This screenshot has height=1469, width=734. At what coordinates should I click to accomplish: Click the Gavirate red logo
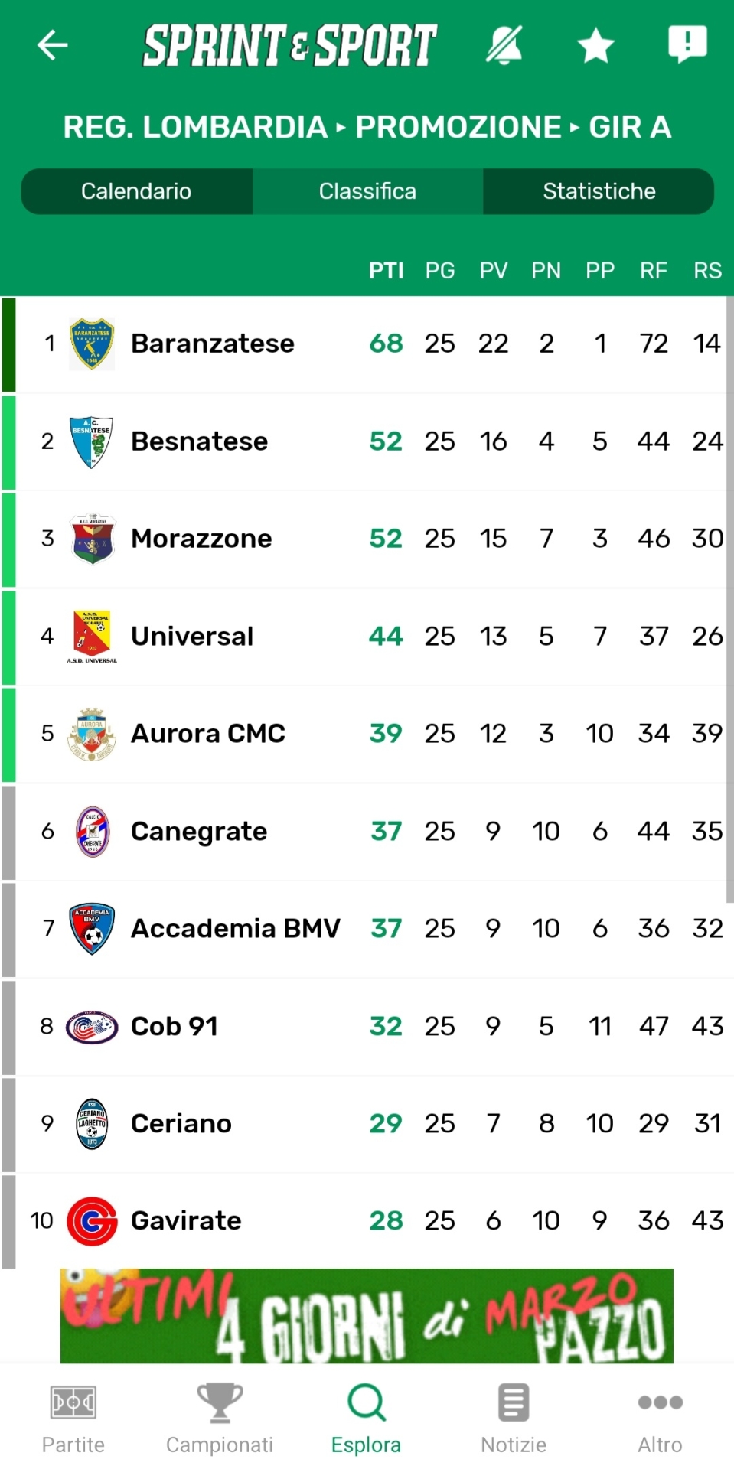92,1221
